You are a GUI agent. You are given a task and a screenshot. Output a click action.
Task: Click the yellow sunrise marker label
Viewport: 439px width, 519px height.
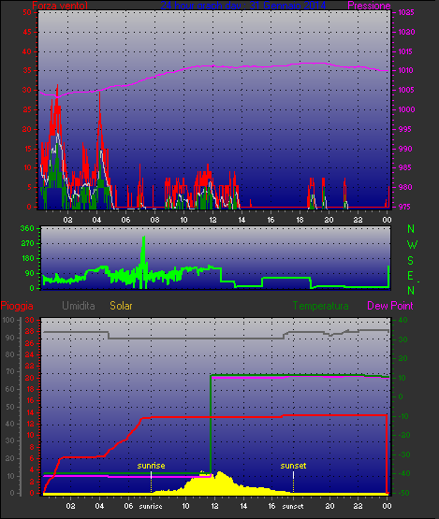click(x=151, y=466)
